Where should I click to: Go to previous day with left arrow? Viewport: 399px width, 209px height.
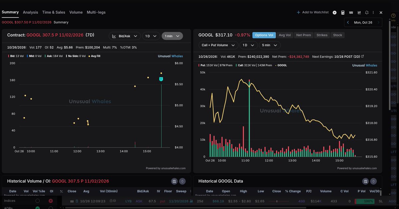click(348, 23)
